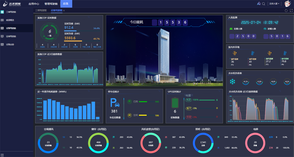Click the 实时功率 blue progress bar
Viewport: 294px width, 157px height.
(71, 31)
